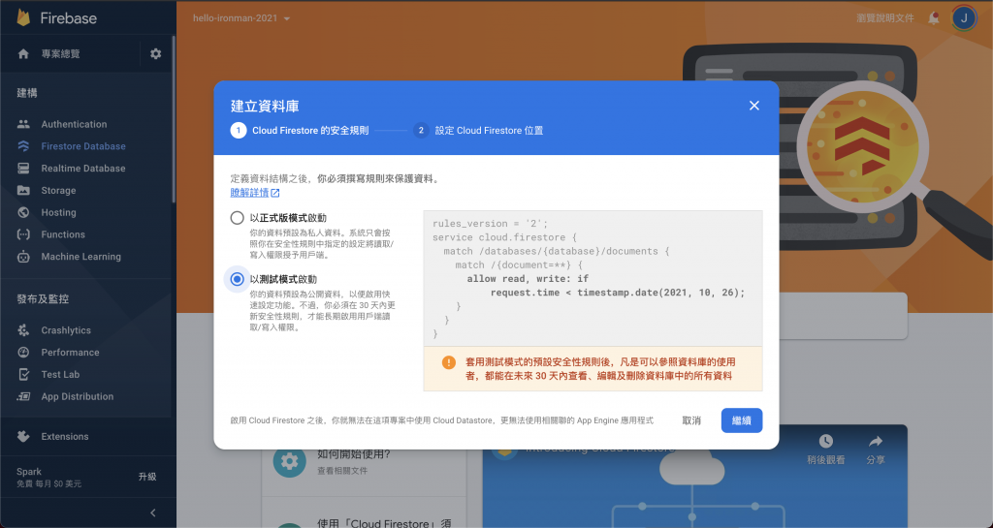This screenshot has height=528, width=993.
Task: Open the 瞭解詳情 learn more link
Action: pyautogui.click(x=249, y=193)
